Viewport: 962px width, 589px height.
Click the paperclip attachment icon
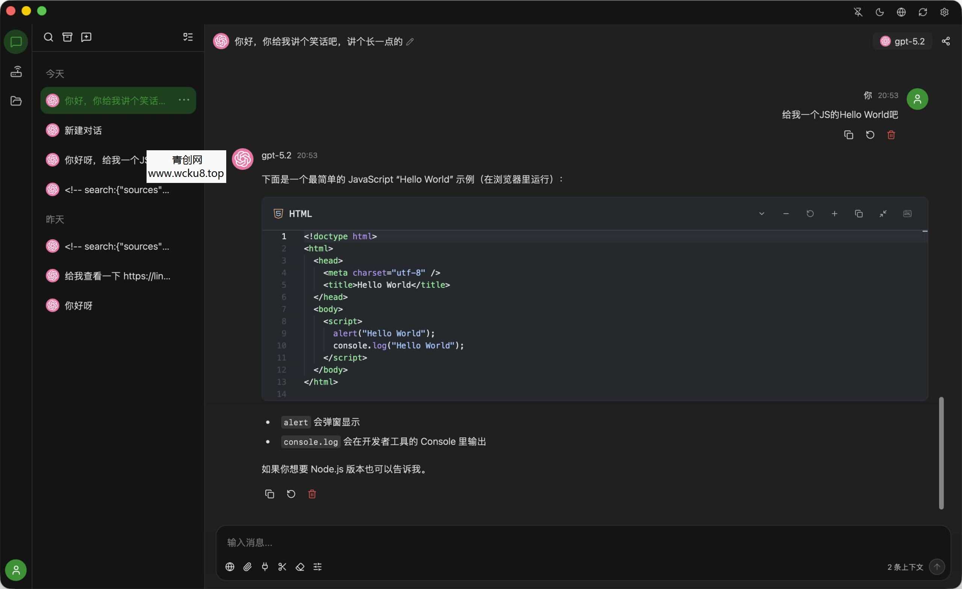pyautogui.click(x=247, y=567)
